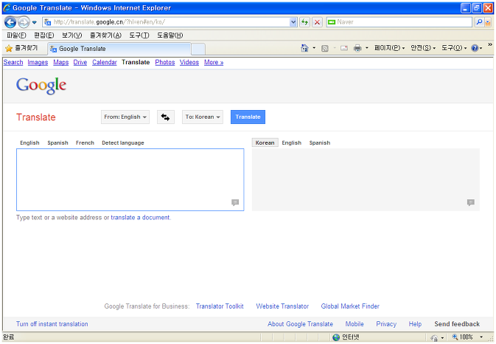
Task: Open the To: Korean language dropdown
Action: click(203, 117)
